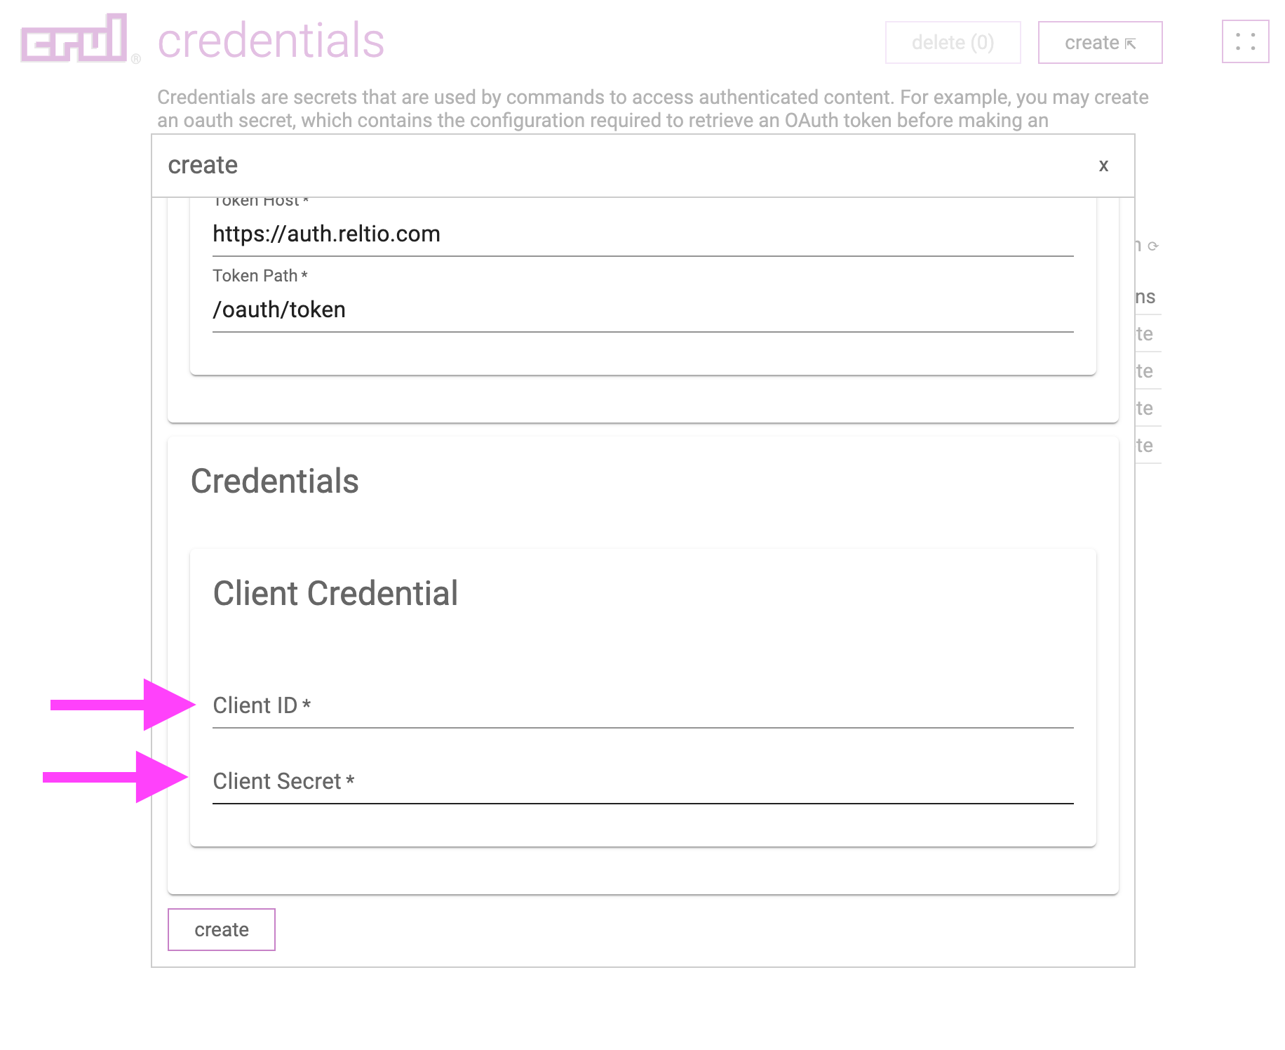Open the four-dot grid menu
Image resolution: width=1285 pixels, height=1050 pixels.
1245,42
